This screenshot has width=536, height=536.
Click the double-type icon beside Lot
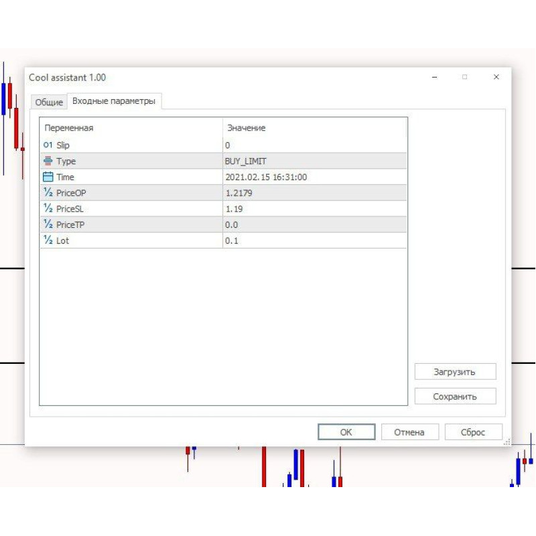click(48, 241)
